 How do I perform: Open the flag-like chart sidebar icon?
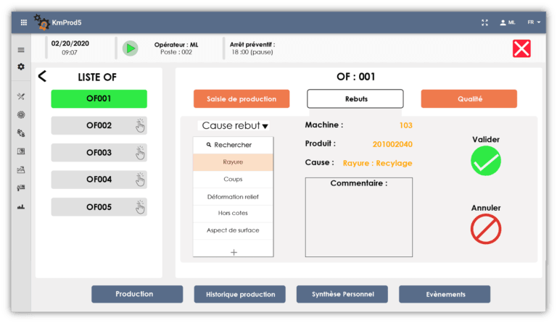pyautogui.click(x=21, y=188)
